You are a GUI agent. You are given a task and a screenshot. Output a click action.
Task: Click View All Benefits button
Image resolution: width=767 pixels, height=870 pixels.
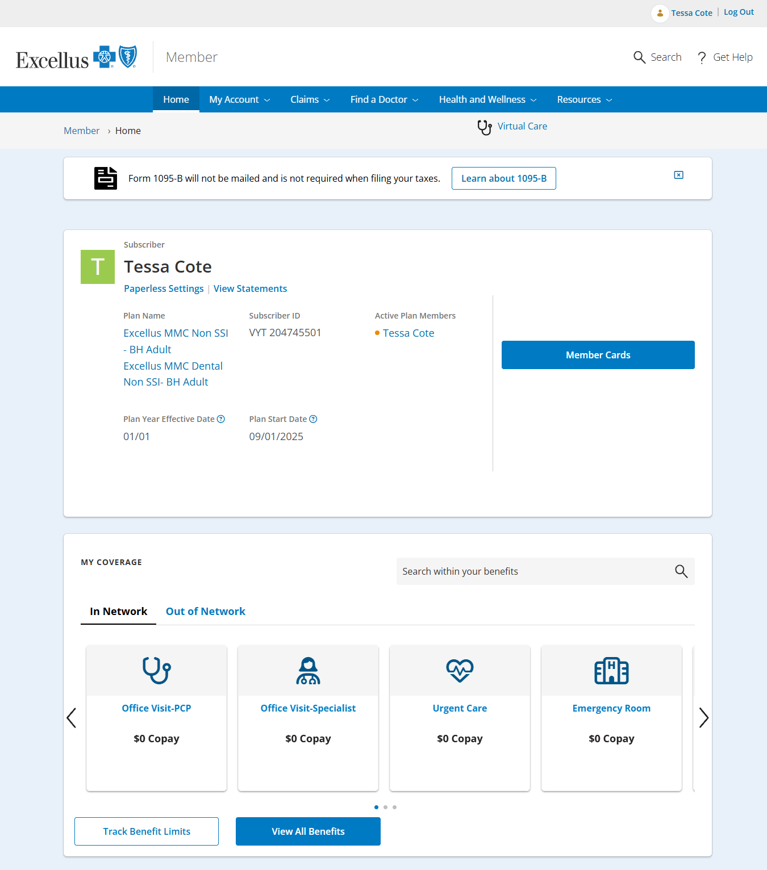click(x=308, y=831)
